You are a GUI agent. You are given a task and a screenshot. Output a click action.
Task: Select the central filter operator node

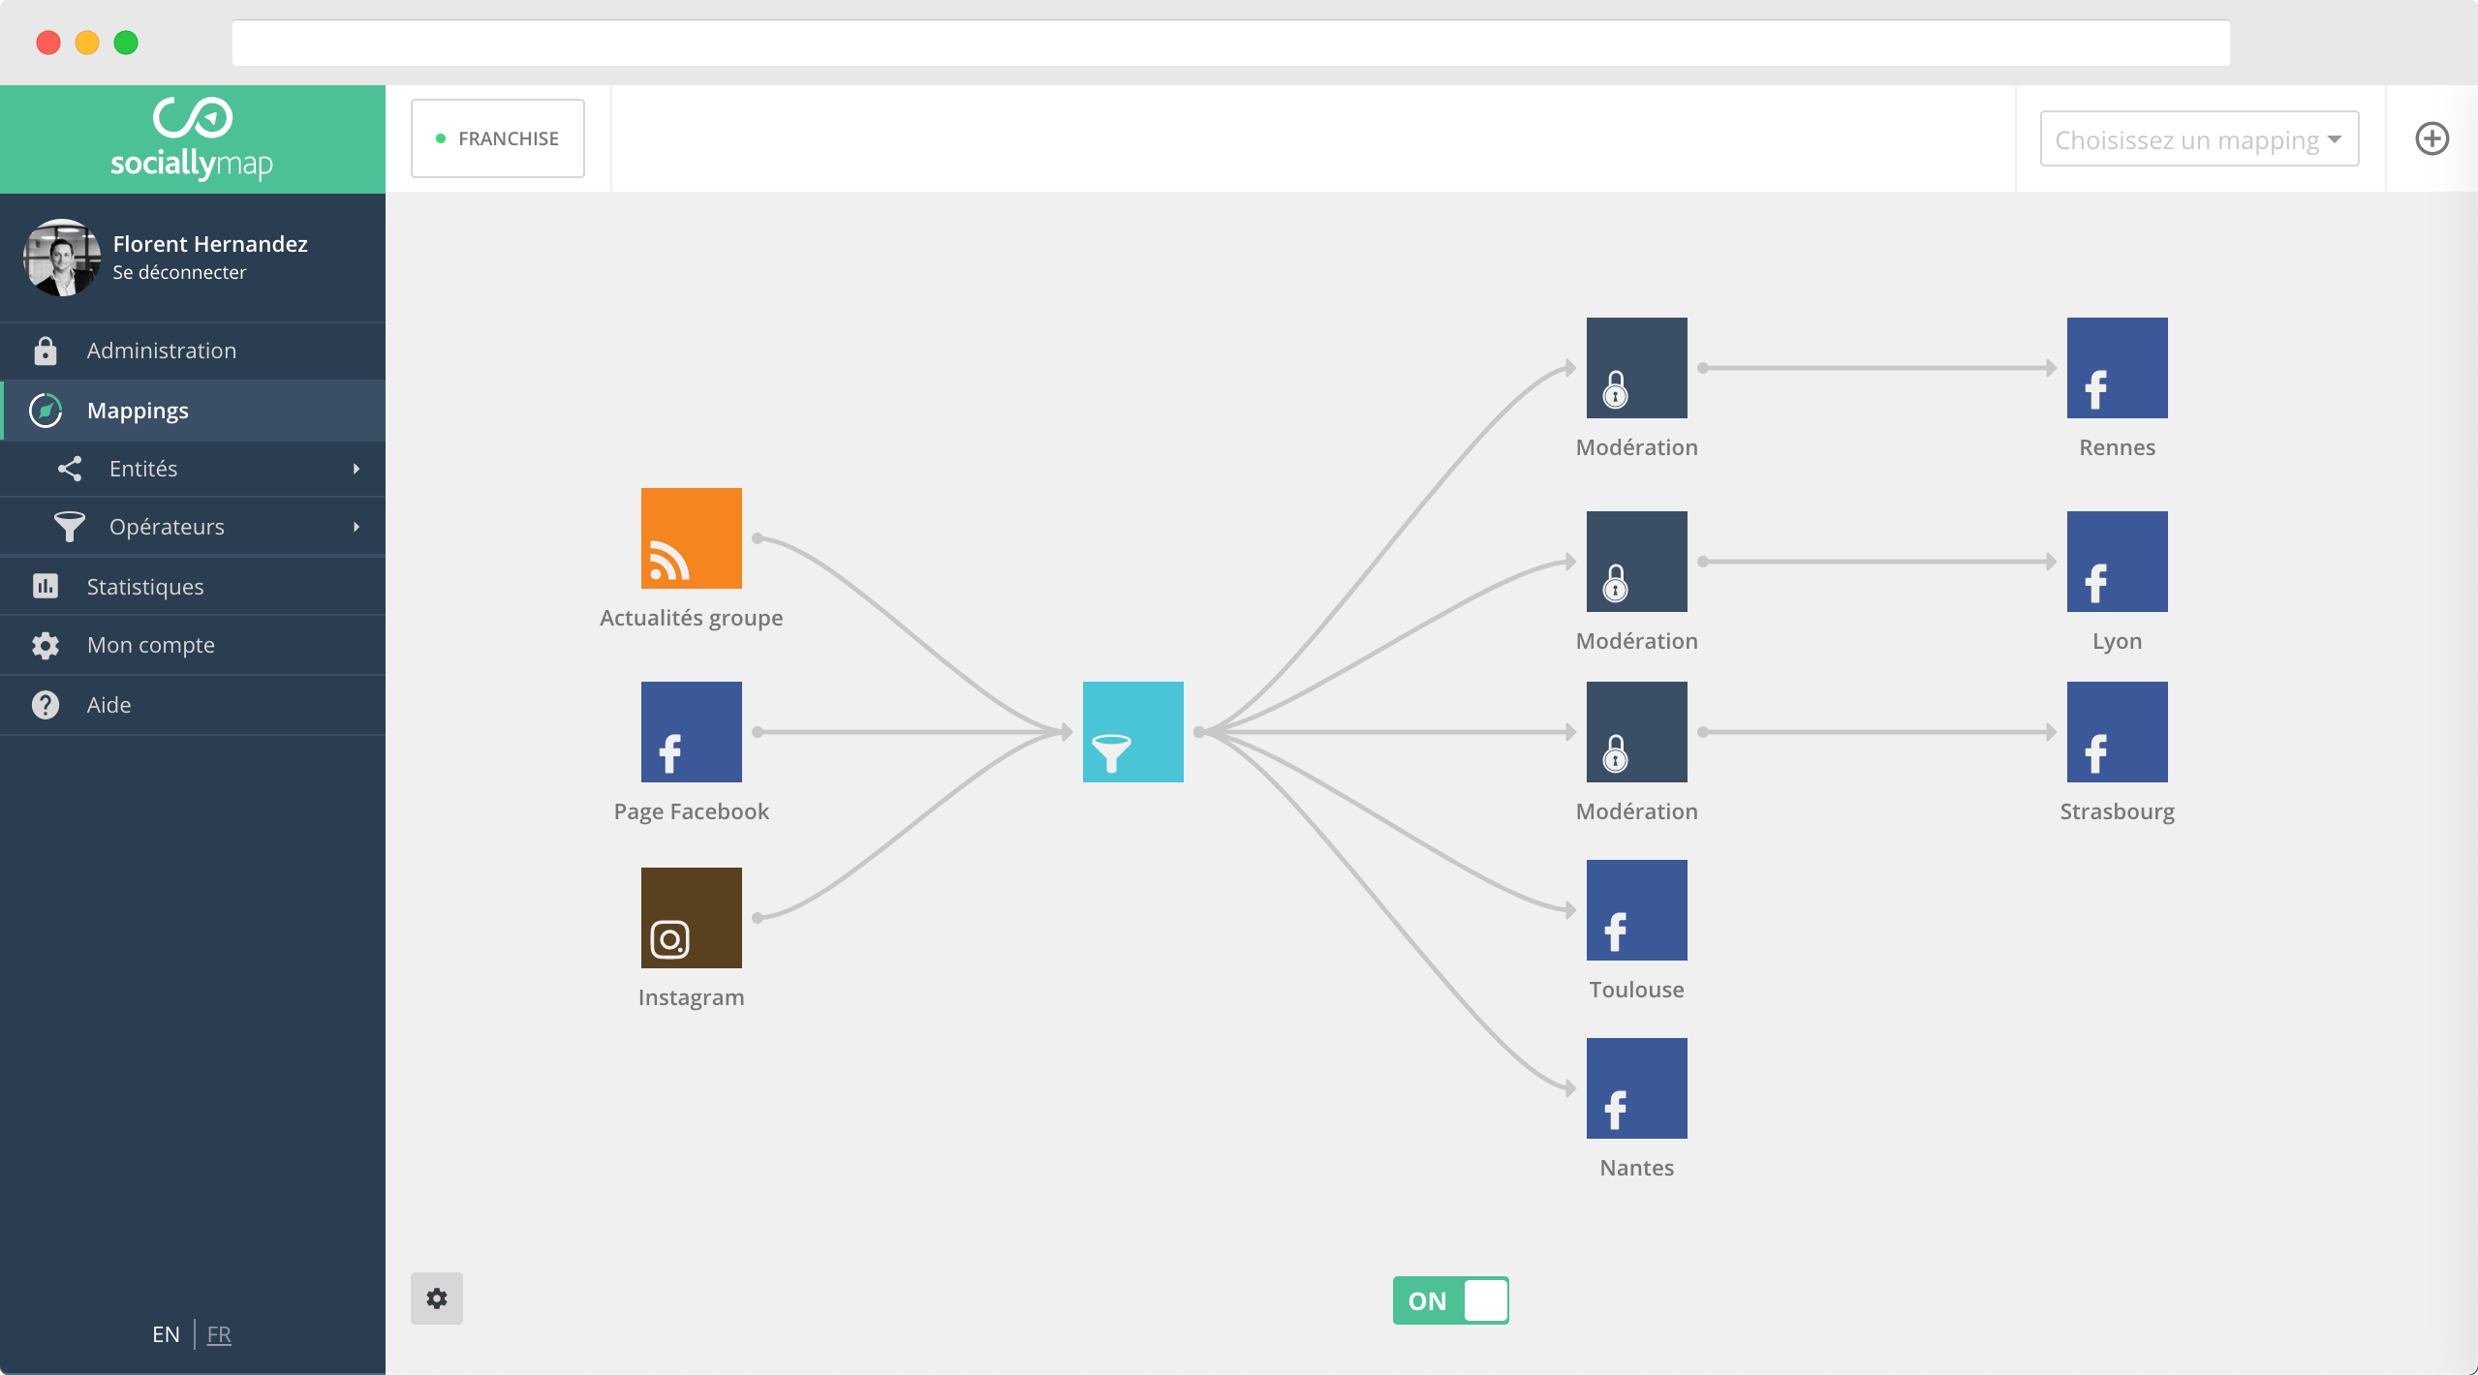click(x=1133, y=732)
